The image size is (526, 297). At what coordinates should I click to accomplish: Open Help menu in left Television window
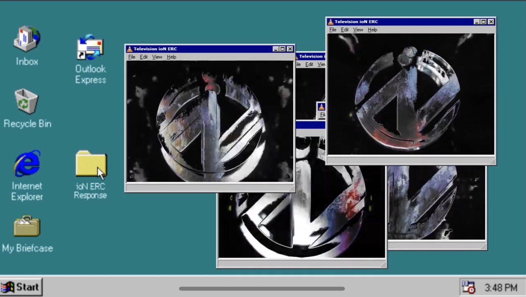pyautogui.click(x=171, y=57)
